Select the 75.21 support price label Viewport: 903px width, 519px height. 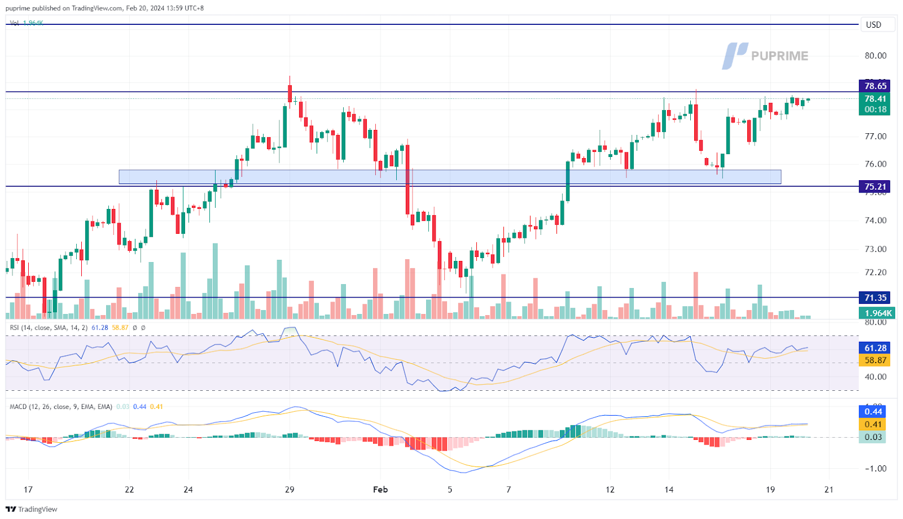(x=874, y=186)
